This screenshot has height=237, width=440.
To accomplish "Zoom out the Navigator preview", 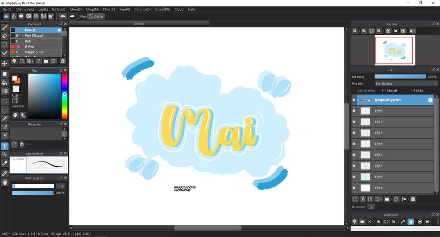I will (379, 31).
